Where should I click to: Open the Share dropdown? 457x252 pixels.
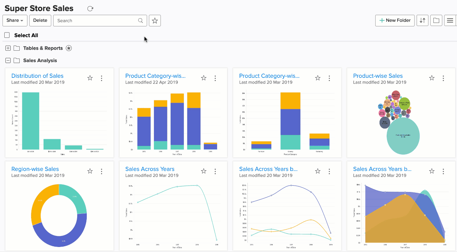click(15, 20)
